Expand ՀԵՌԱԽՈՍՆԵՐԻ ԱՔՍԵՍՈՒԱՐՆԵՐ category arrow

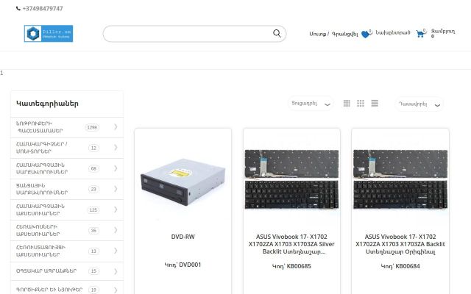tap(116, 230)
